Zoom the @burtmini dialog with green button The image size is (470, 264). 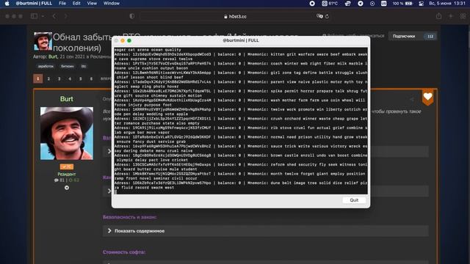(x=129, y=40)
